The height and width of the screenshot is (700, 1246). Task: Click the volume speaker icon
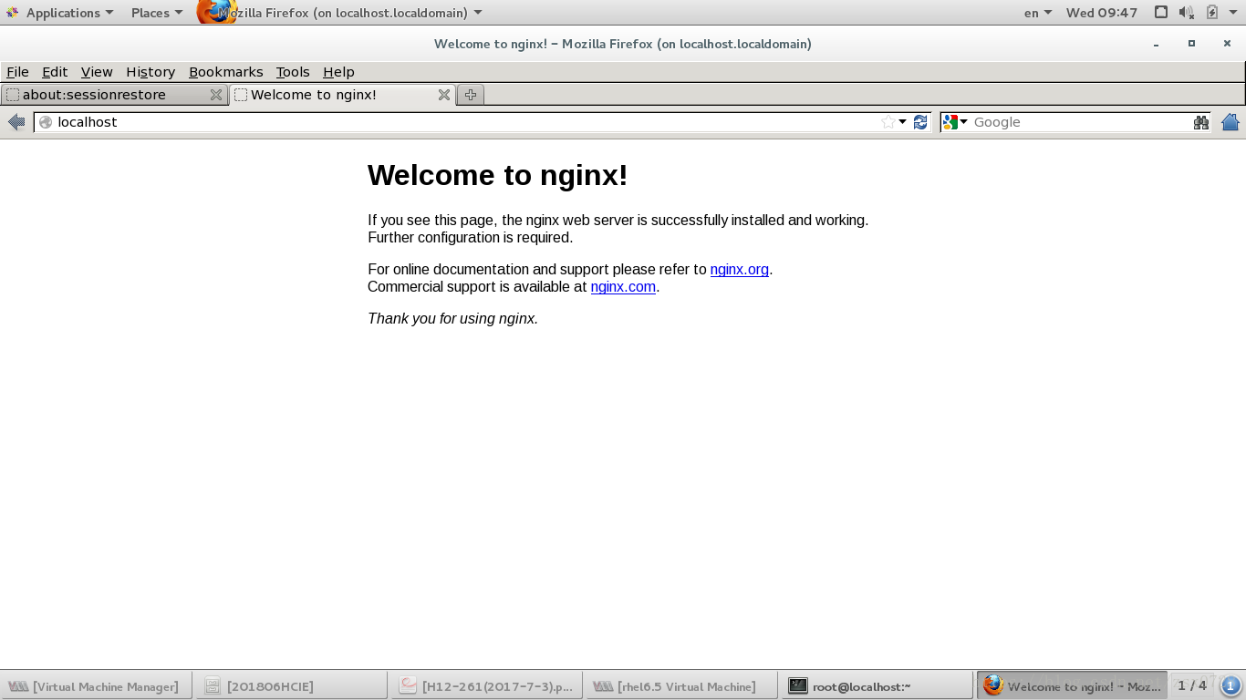[x=1186, y=13]
